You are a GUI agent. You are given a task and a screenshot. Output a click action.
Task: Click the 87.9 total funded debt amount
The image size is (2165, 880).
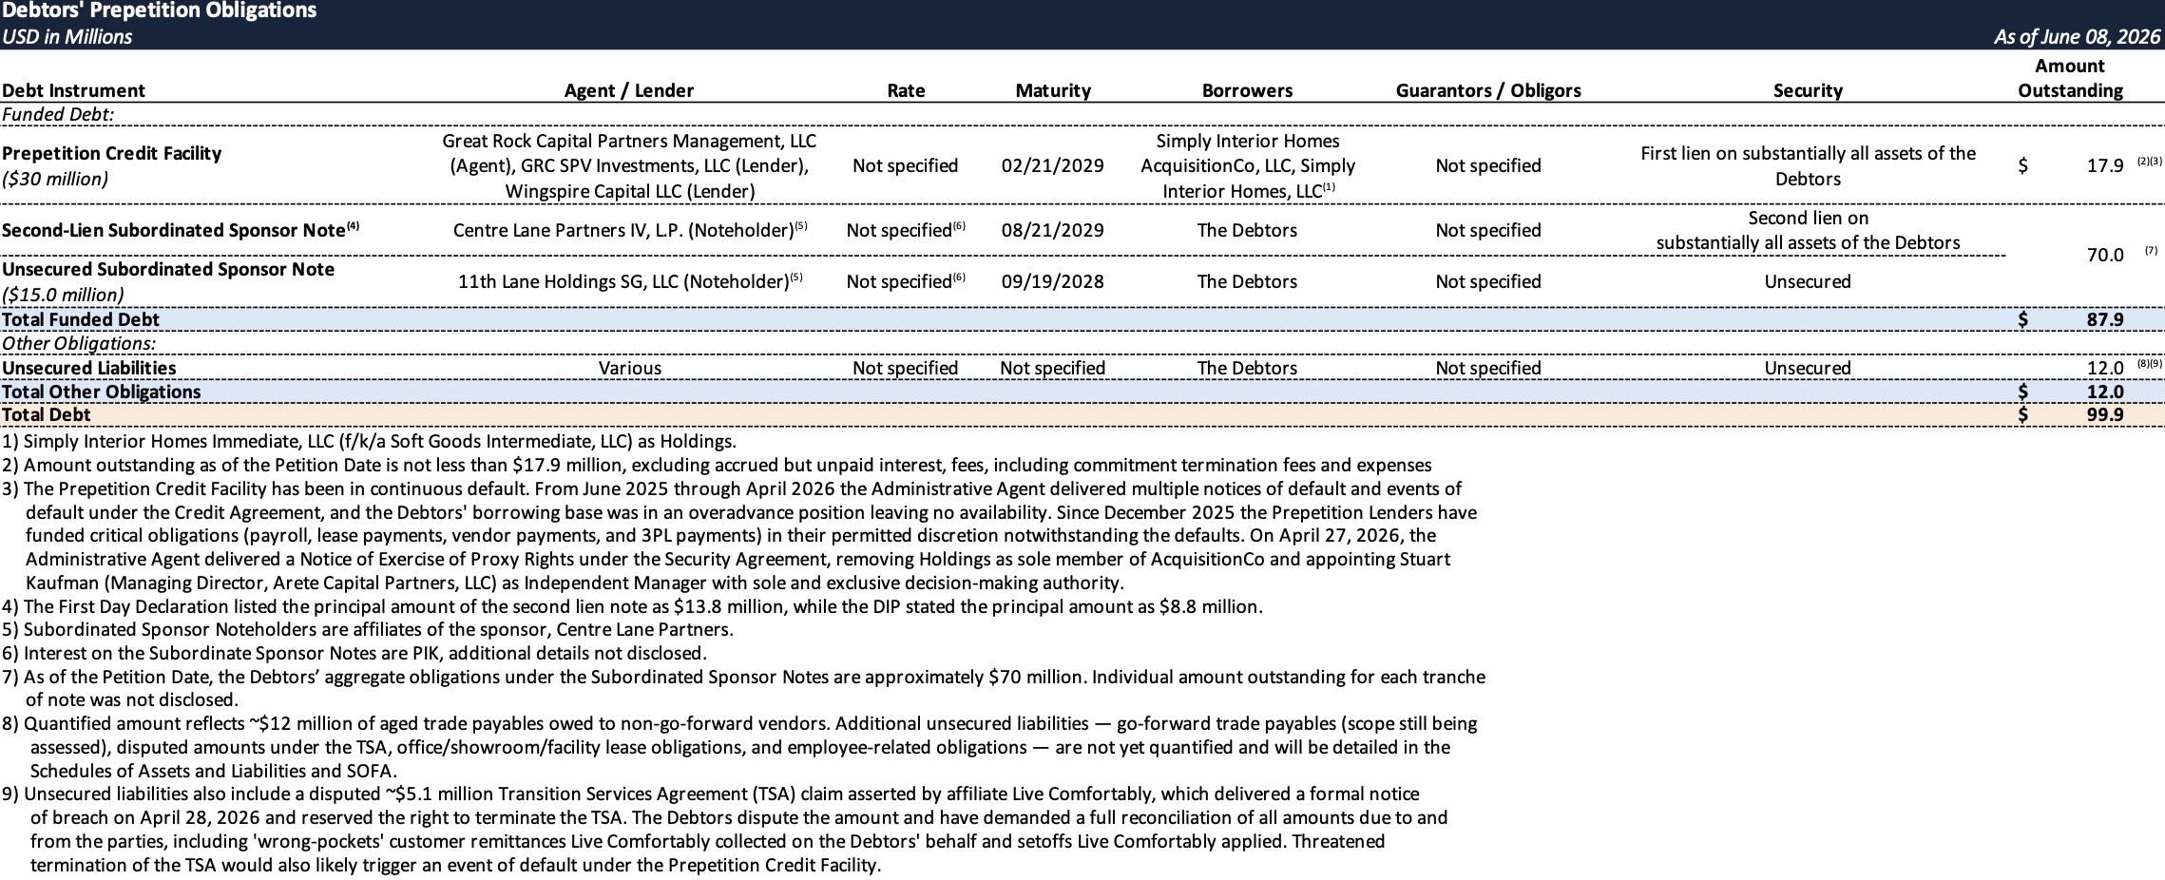[x=2104, y=319]
